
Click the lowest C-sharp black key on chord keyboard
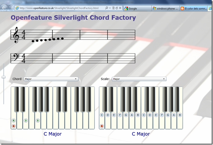[17, 99]
